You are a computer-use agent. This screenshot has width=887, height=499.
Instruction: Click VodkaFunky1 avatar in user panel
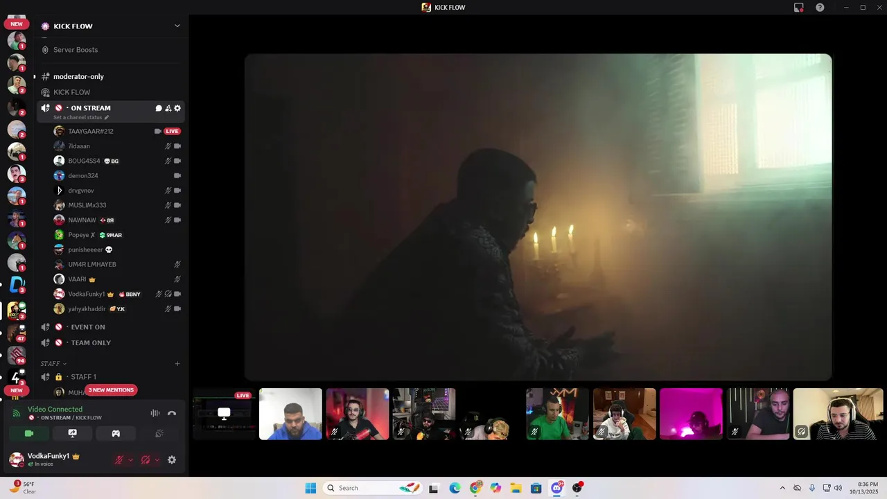click(16, 459)
